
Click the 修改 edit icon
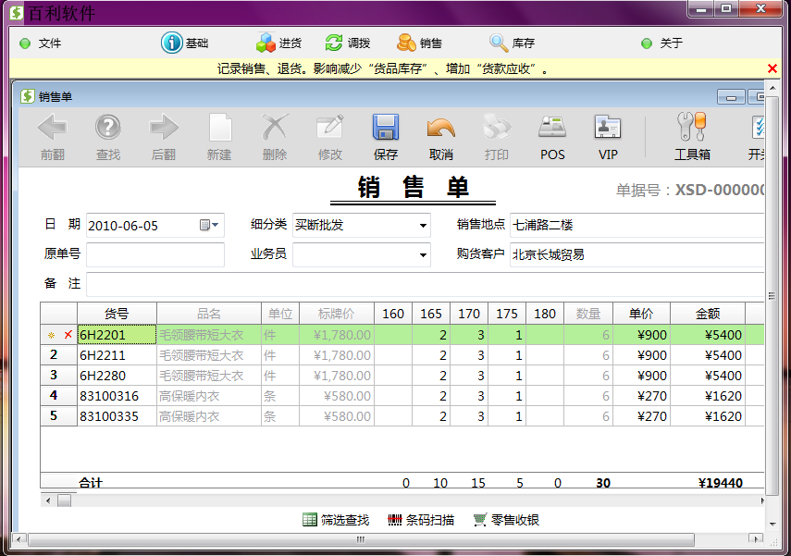(330, 127)
